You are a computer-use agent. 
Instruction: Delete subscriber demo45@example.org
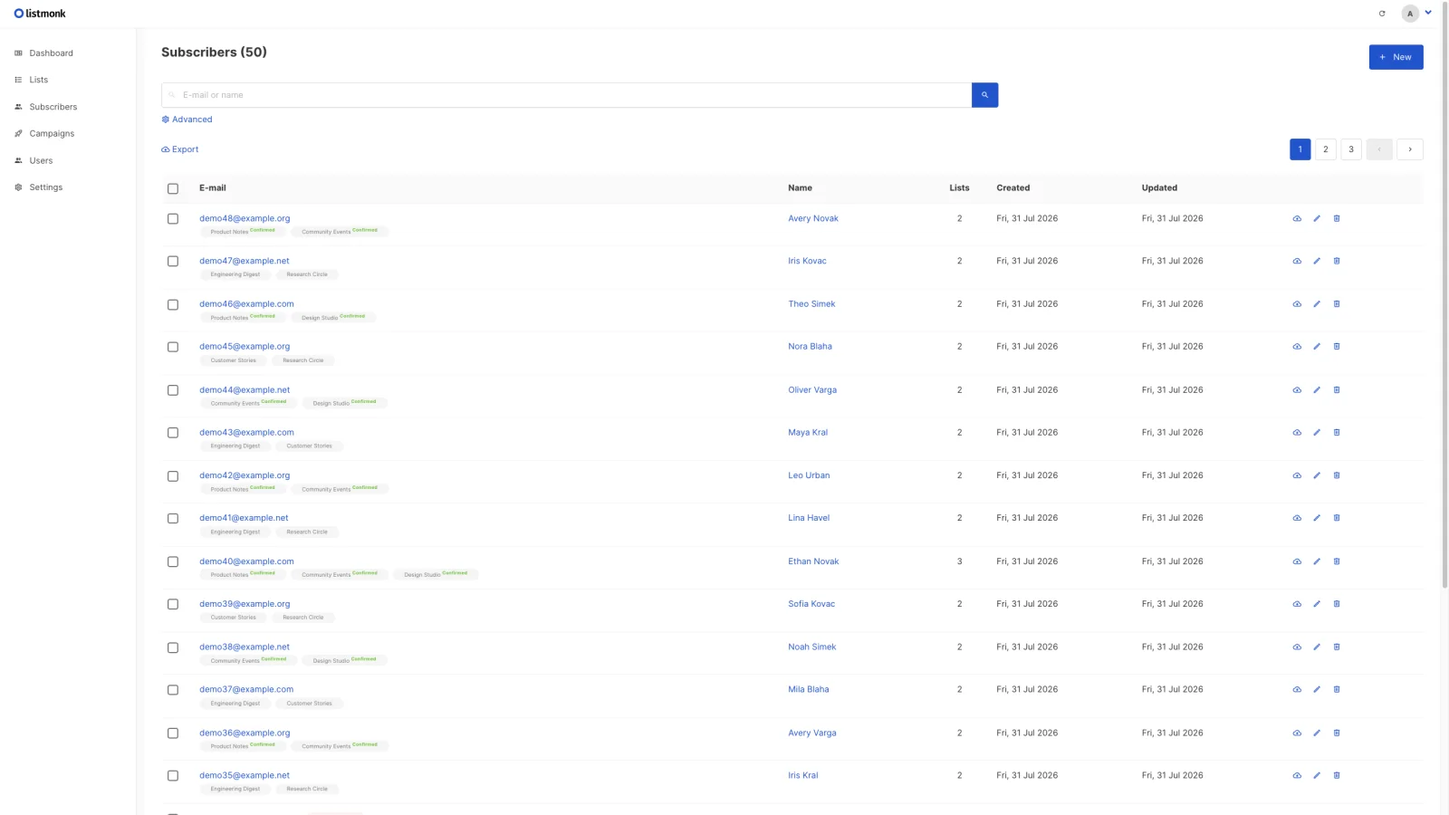coord(1337,347)
